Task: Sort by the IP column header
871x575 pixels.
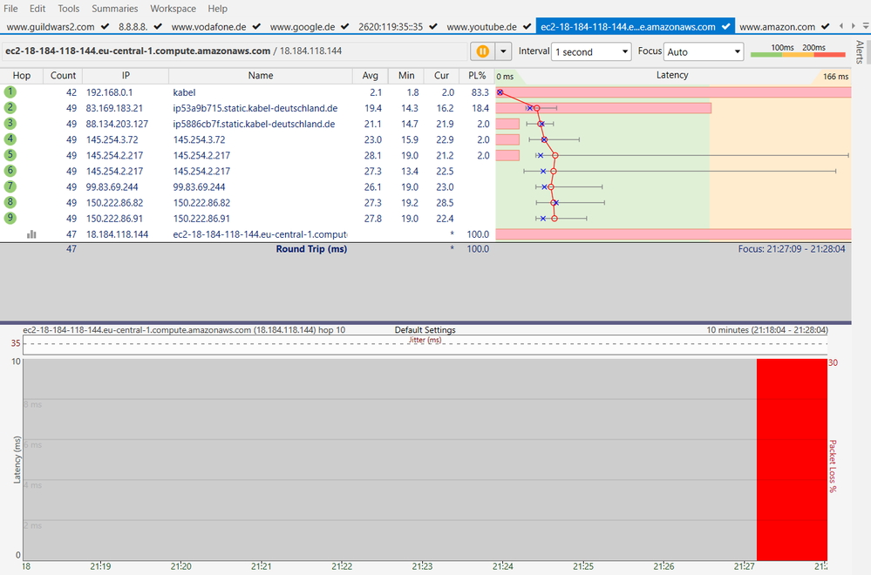Action: click(x=126, y=76)
